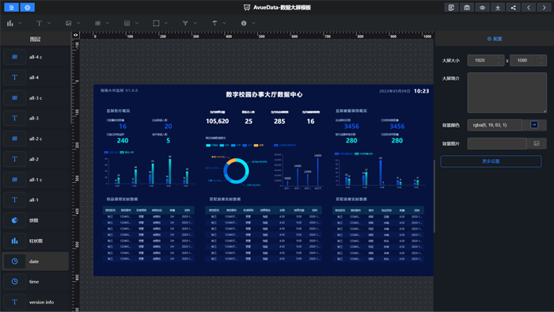This screenshot has width=554, height=312.
Task: Click the left arrow undo button
Action: tap(529, 7)
